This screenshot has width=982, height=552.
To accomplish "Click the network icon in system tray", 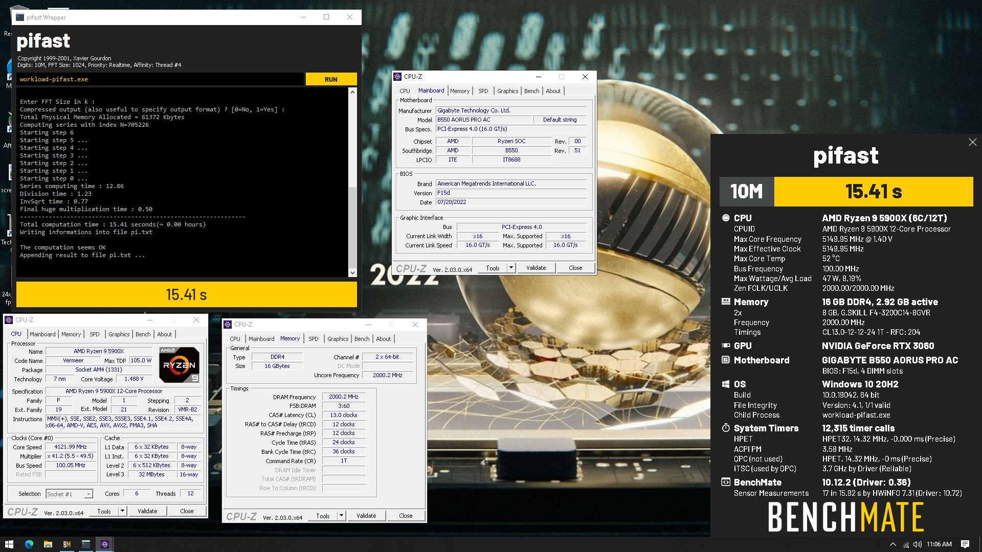I will pos(906,544).
